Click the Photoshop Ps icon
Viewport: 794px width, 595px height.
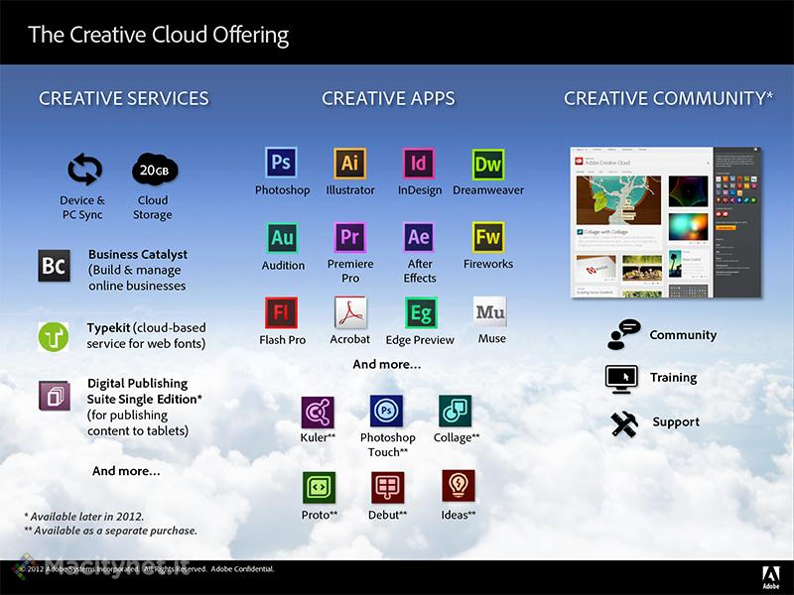tap(281, 162)
